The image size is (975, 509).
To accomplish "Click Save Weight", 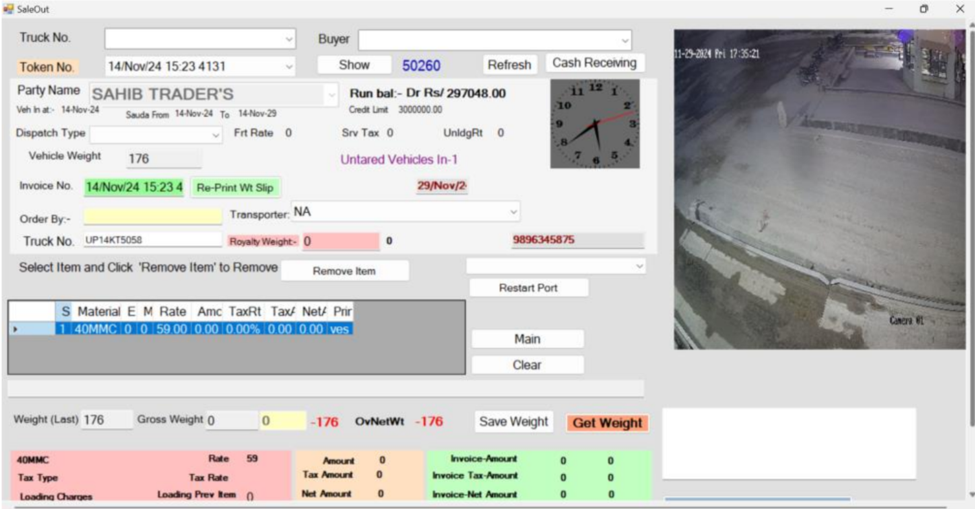I will point(513,421).
